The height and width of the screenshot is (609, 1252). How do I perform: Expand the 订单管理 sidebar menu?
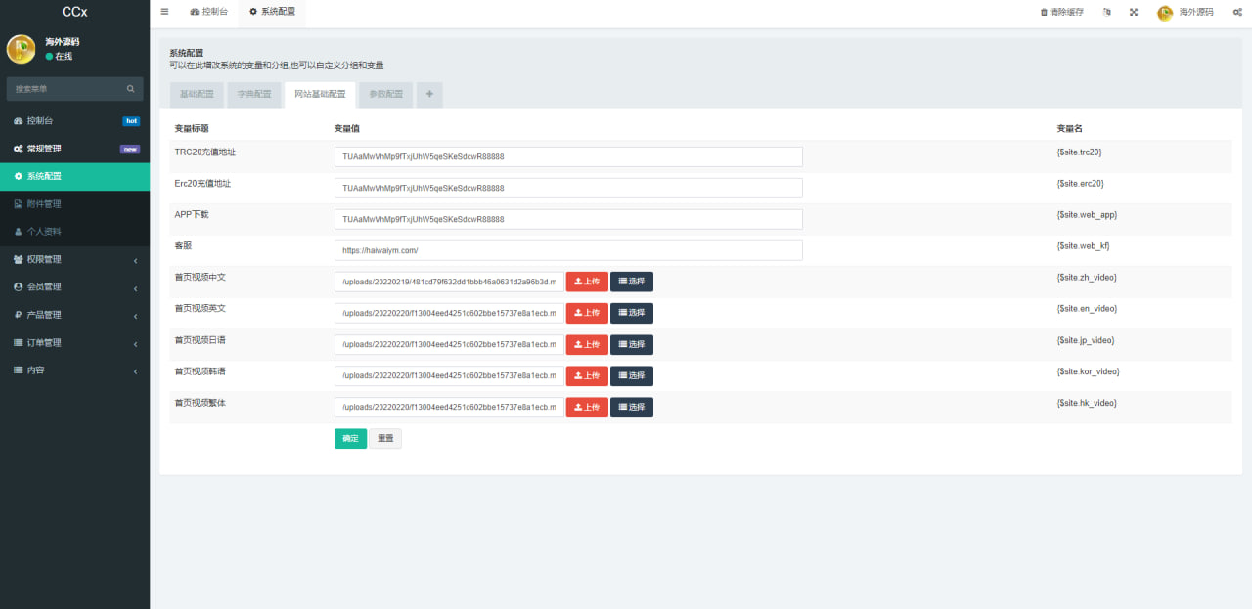click(x=74, y=343)
